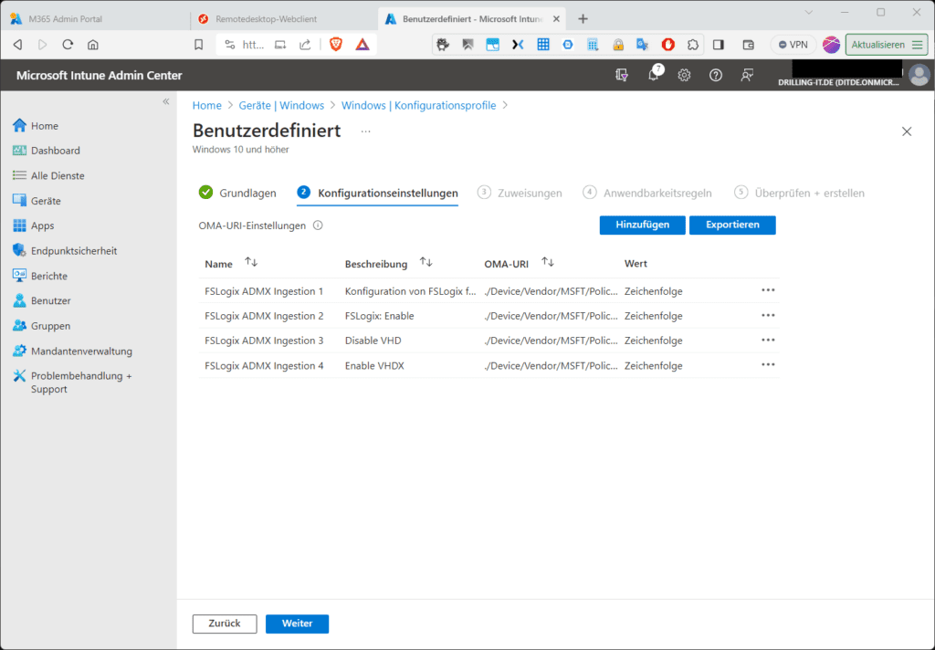
Task: Go to Zuweisungen step
Action: click(520, 193)
